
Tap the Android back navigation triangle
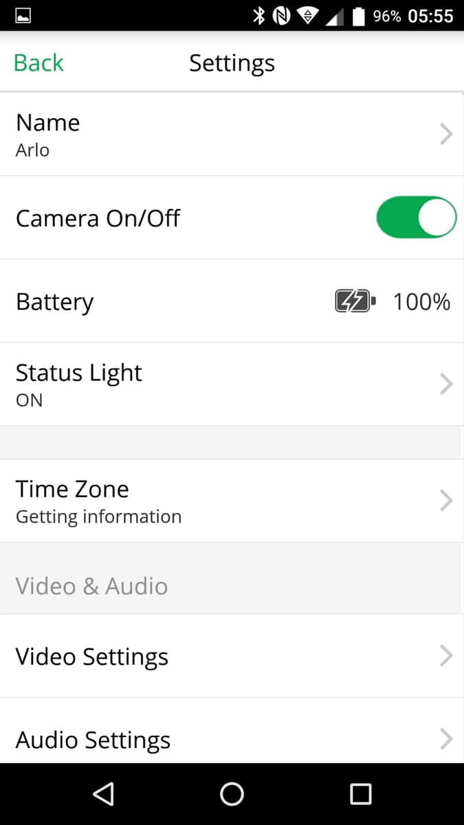pos(103,794)
